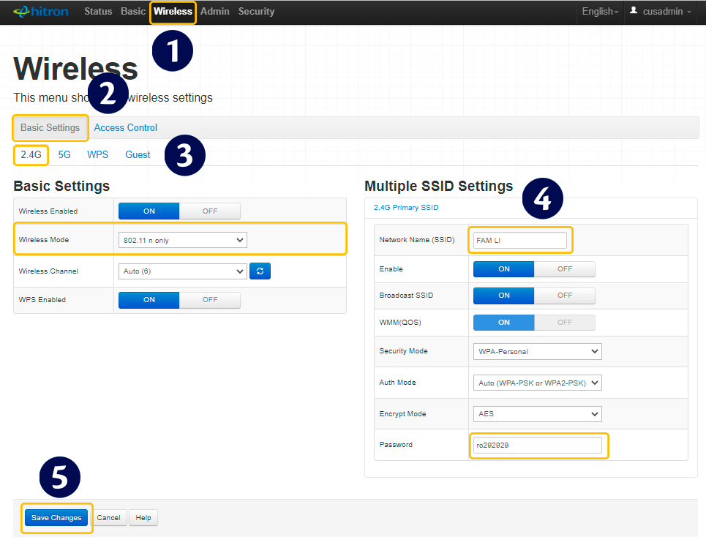The height and width of the screenshot is (545, 706).
Task: Open the Auth Mode dropdown
Action: pyautogui.click(x=537, y=383)
